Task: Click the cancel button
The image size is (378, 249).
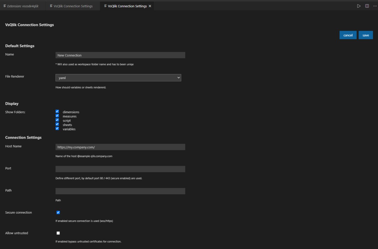Action: (348, 35)
